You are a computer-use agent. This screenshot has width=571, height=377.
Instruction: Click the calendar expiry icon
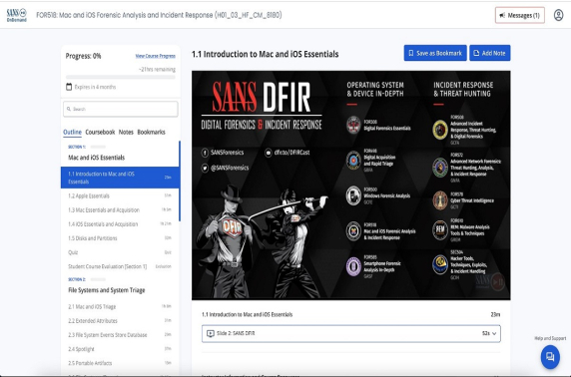click(69, 87)
